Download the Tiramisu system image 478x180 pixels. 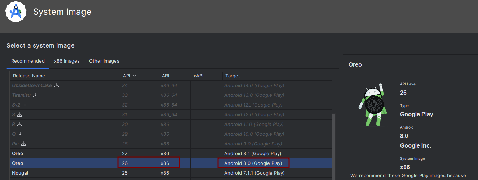[x=35, y=95]
